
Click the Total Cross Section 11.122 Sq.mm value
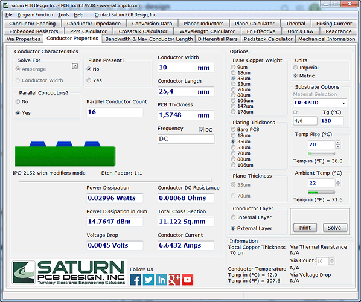tap(186, 222)
